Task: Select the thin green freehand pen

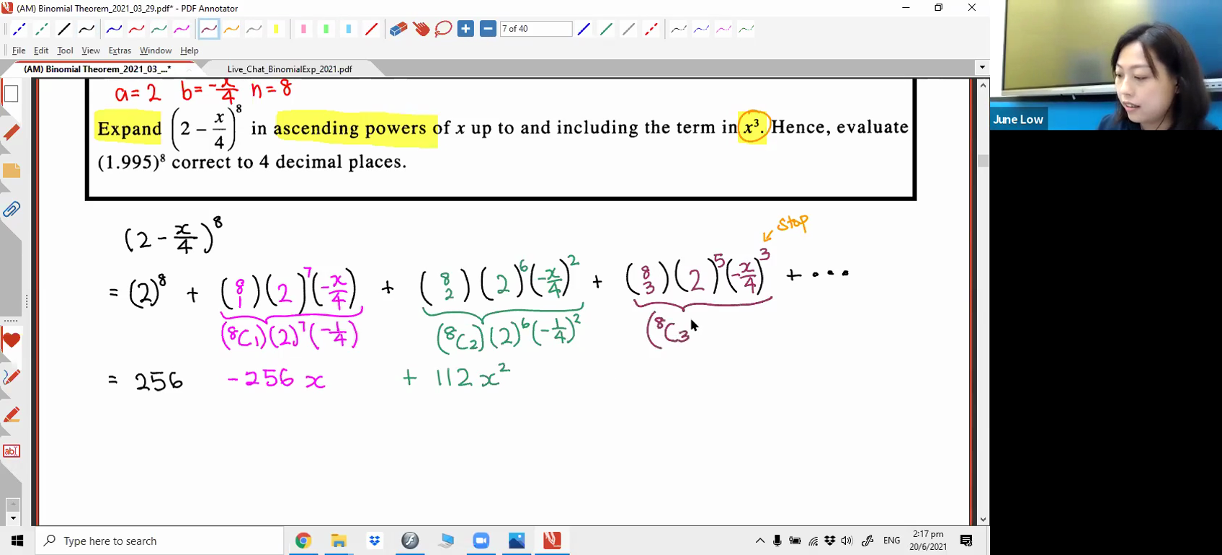Action: tap(745, 30)
